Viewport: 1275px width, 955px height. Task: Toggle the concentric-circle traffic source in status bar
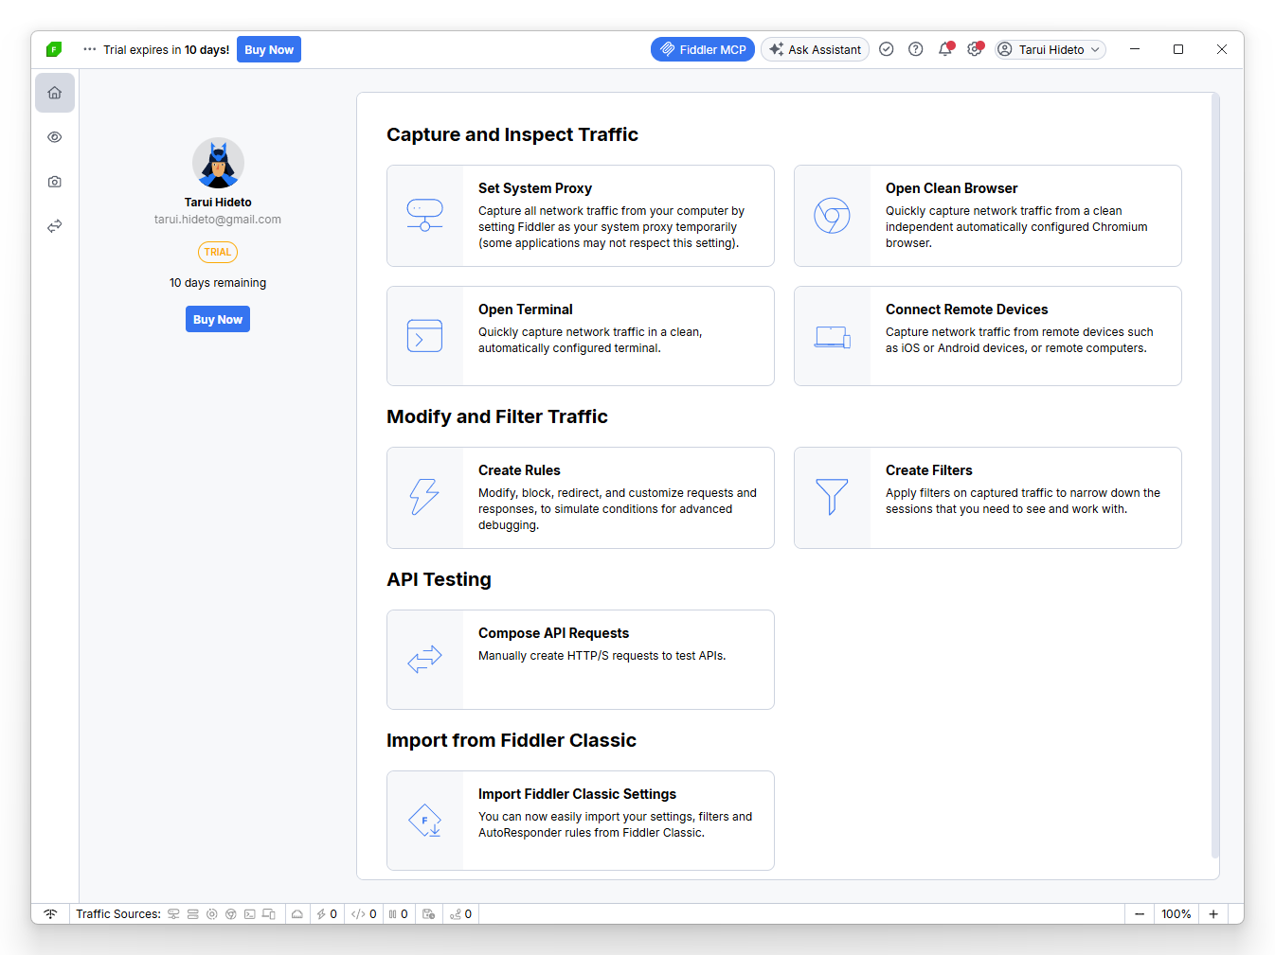click(212, 914)
